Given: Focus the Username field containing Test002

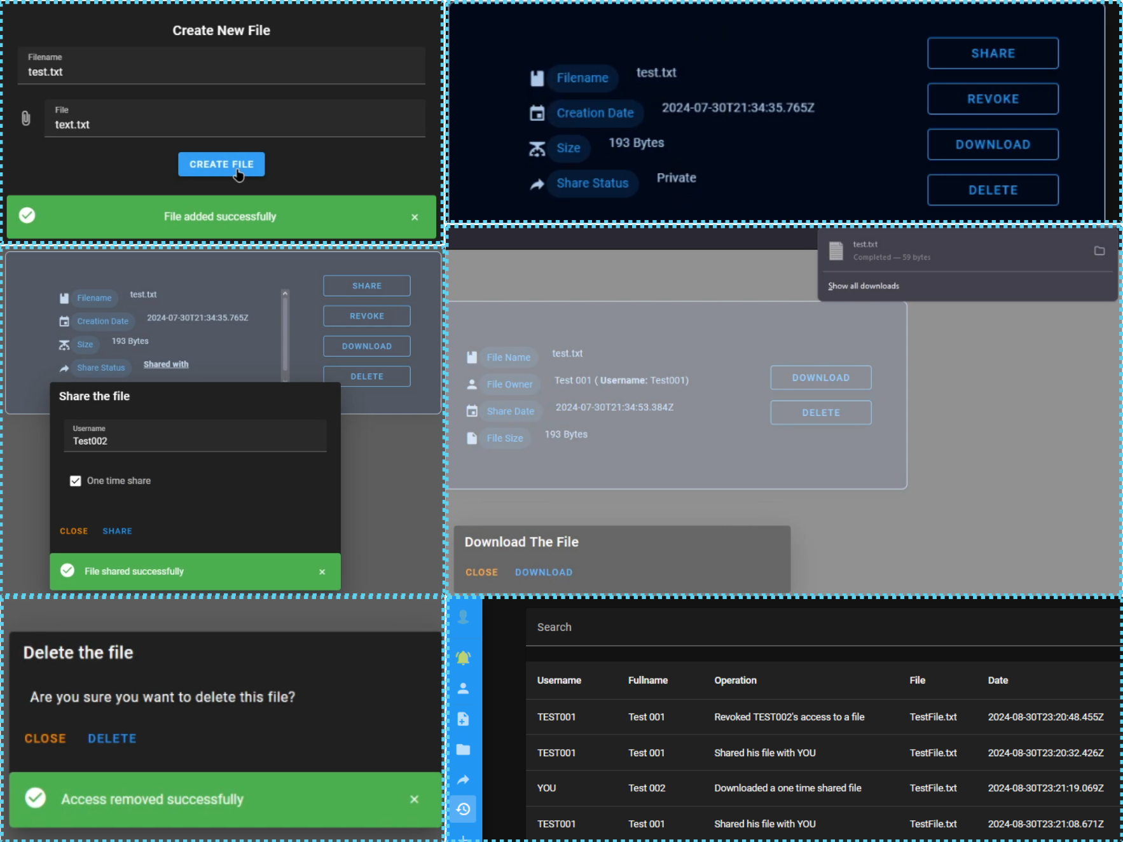Looking at the screenshot, I should click(195, 436).
